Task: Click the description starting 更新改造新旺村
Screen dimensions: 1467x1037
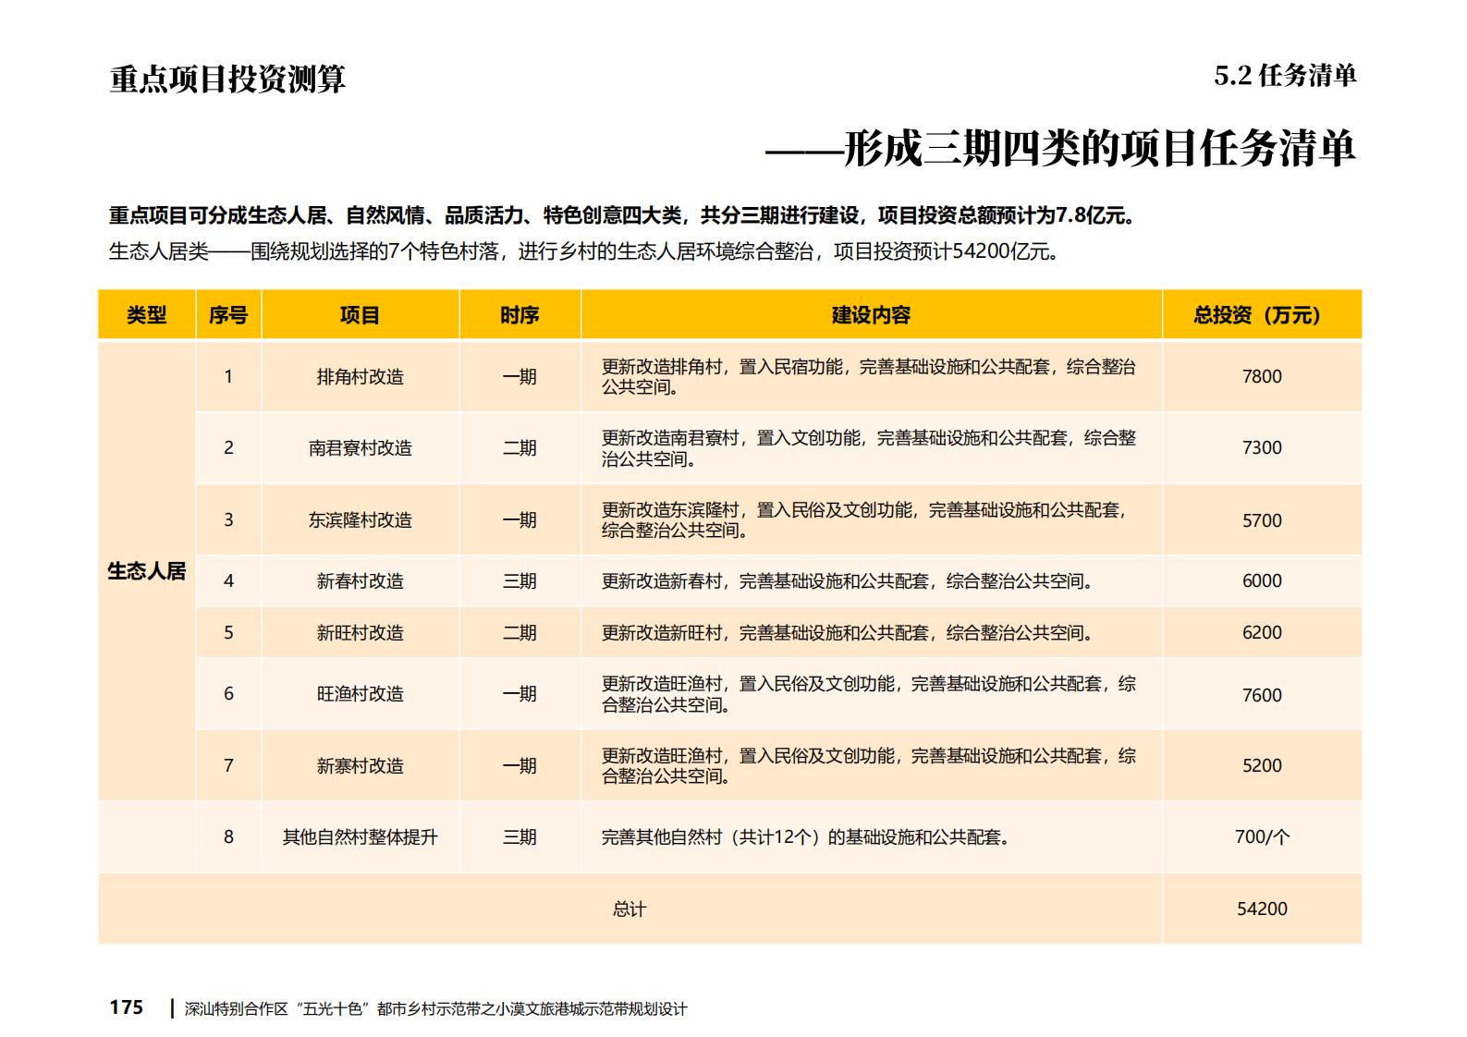Action: click(x=849, y=633)
